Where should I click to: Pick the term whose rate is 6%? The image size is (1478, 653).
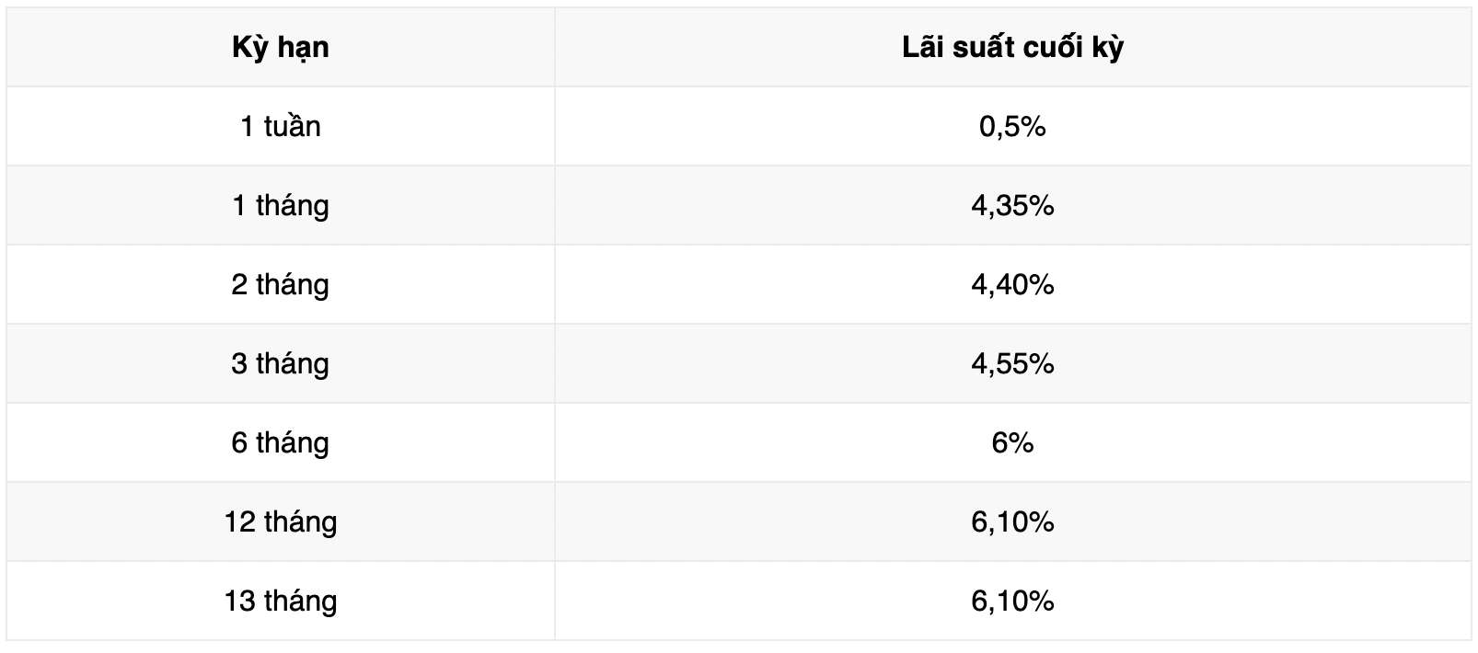280,442
